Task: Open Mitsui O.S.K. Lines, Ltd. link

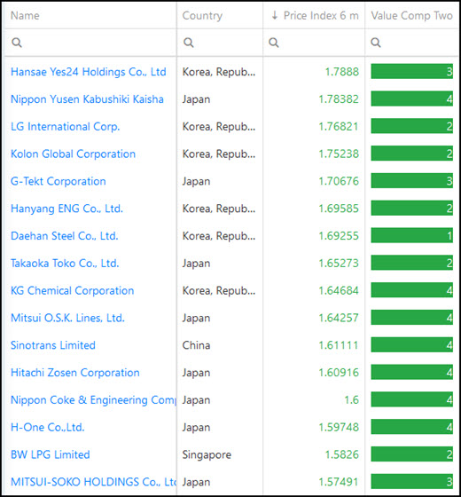Action: tap(67, 318)
